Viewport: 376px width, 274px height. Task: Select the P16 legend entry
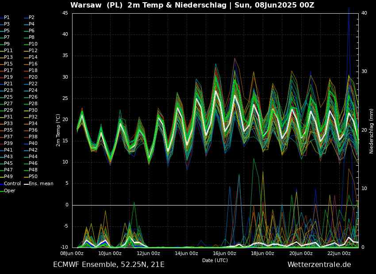[x=31, y=64]
